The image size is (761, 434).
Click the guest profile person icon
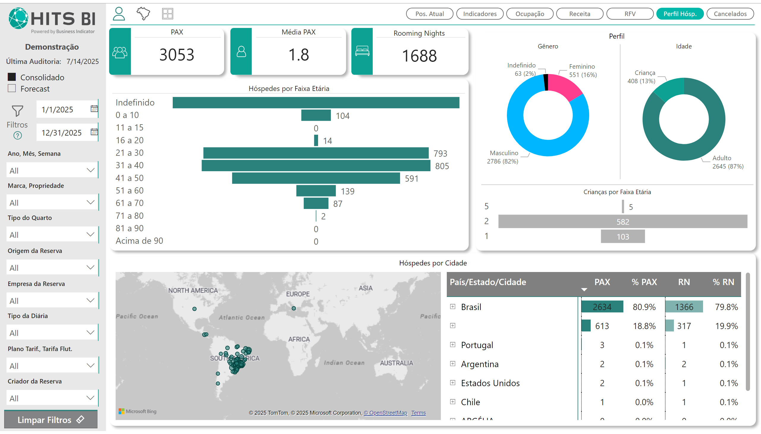click(119, 14)
